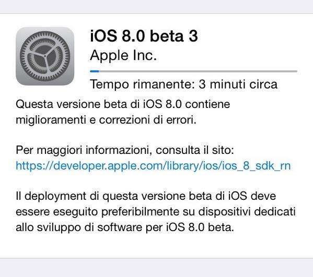Screen dimensions: 313x277
Task: Click the gray unfilled portion of progress bar
Action: (x=198, y=71)
